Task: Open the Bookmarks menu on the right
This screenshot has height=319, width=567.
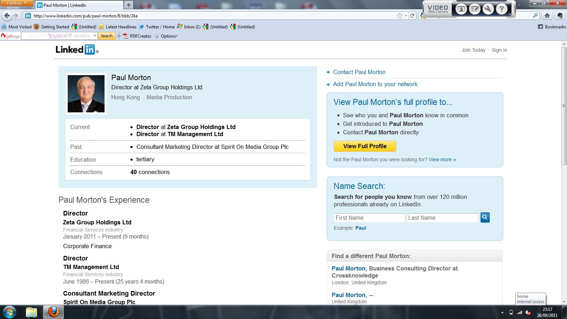Action: pyautogui.click(x=552, y=27)
